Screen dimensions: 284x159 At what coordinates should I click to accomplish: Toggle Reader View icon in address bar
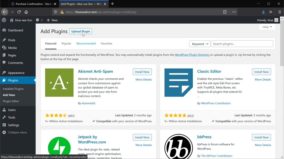point(225,12)
